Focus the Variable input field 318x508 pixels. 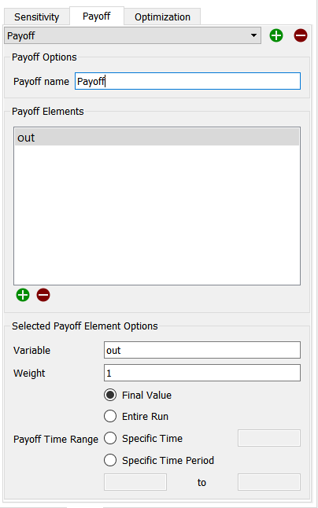202,350
